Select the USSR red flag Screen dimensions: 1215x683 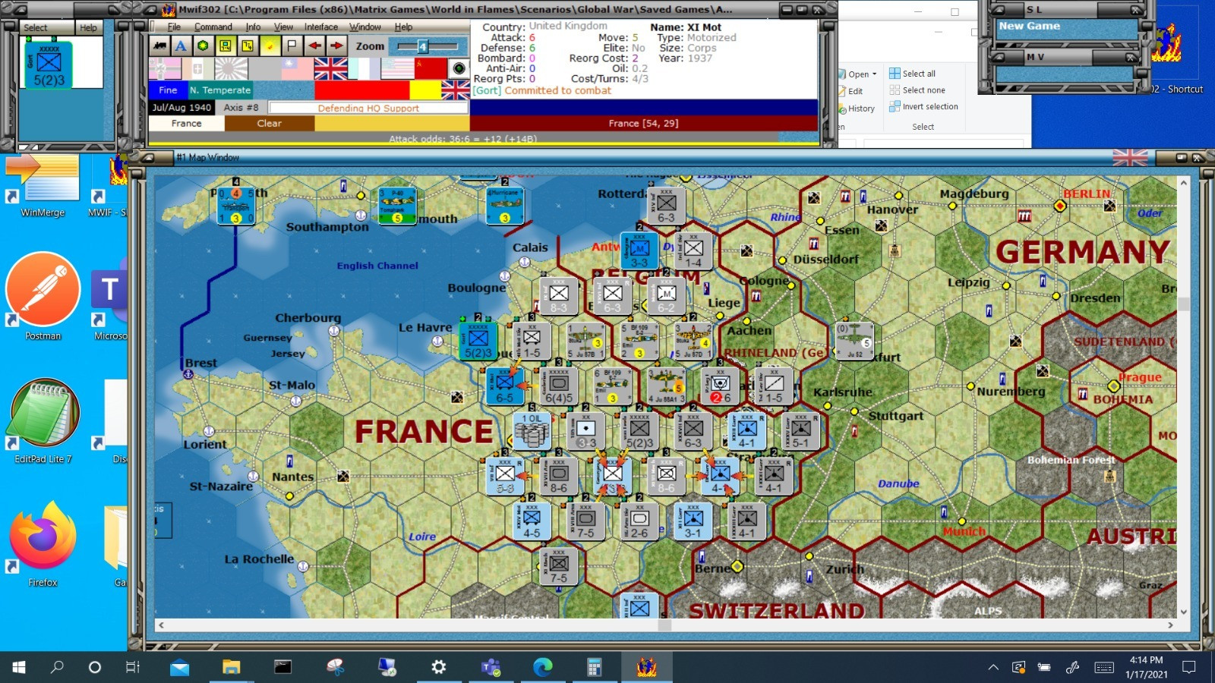pos(431,68)
